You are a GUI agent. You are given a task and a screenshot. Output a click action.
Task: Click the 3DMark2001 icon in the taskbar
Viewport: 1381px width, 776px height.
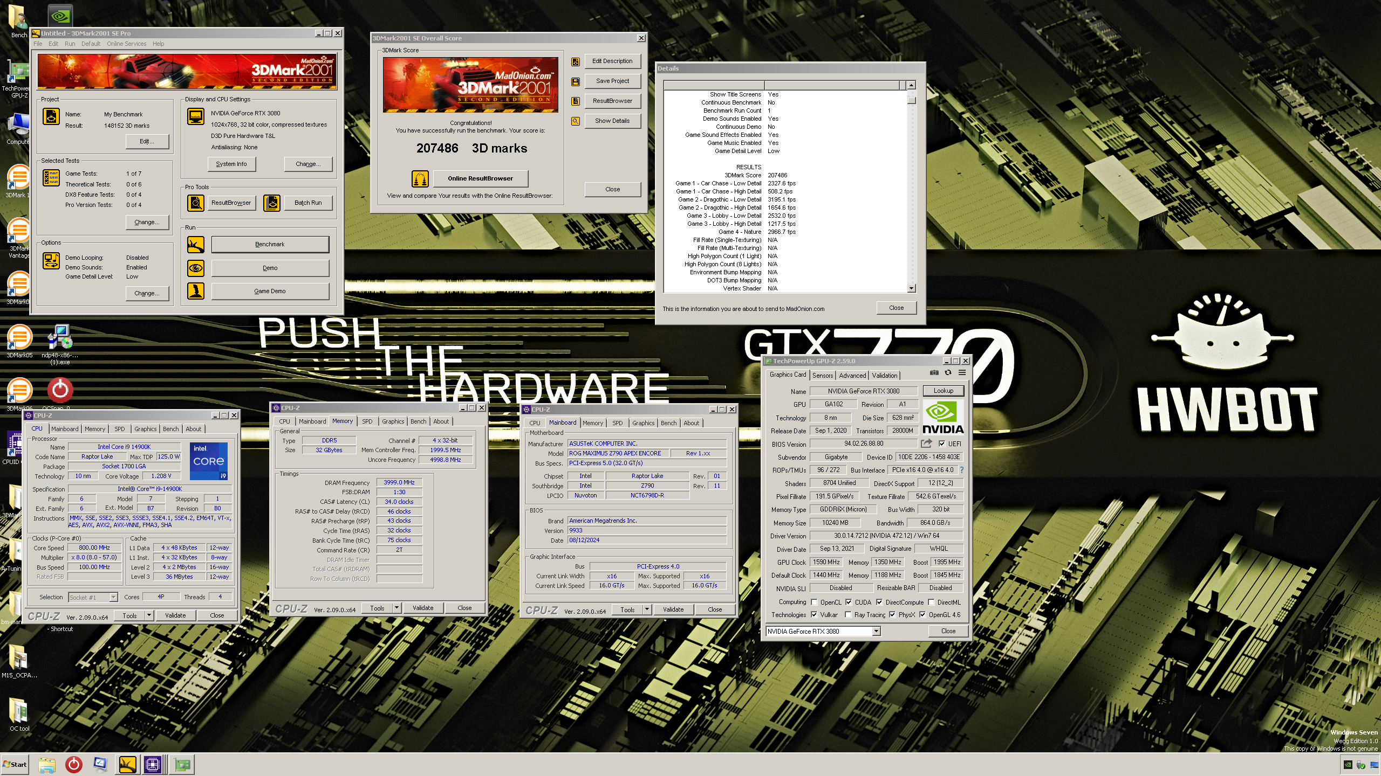[128, 765]
